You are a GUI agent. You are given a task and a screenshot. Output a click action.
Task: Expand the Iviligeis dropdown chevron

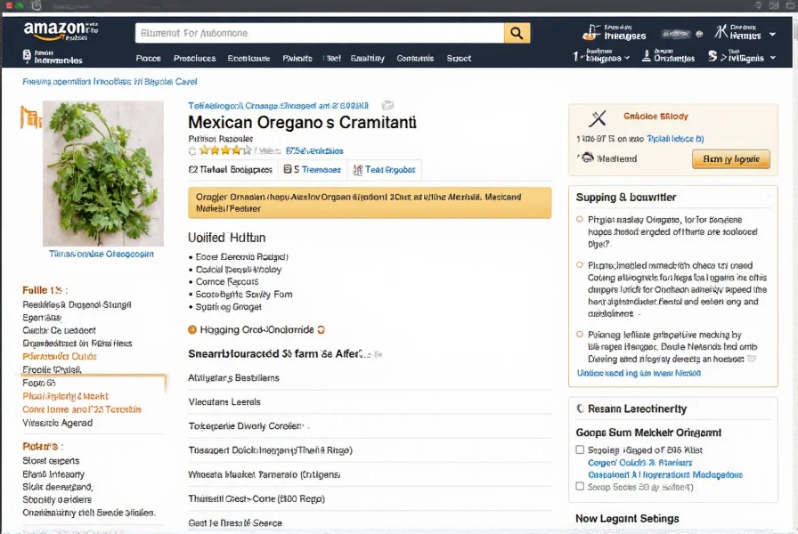(772, 58)
